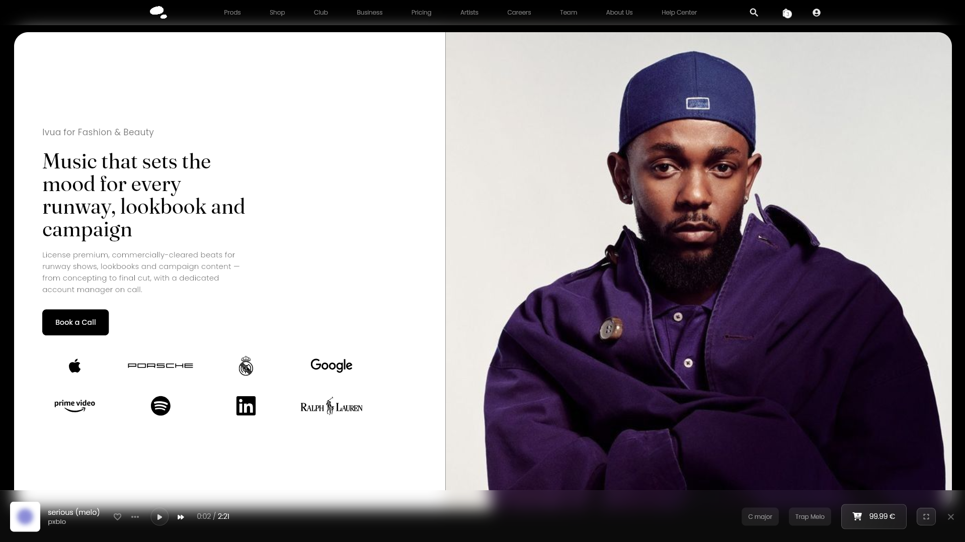Screen dimensions: 965x542
Task: Click the Porsche logo
Action: [x=160, y=366]
